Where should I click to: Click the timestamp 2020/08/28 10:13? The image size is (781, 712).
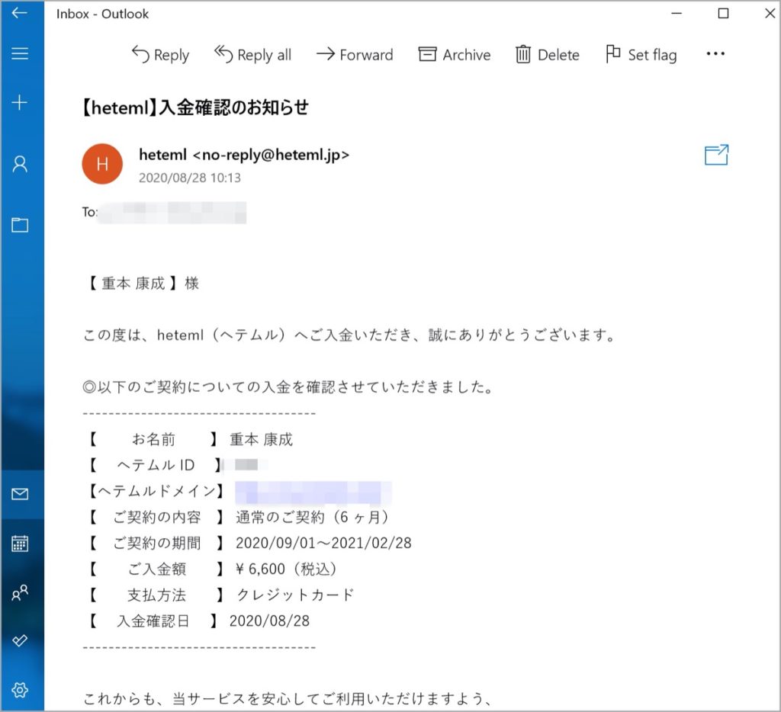click(x=190, y=178)
